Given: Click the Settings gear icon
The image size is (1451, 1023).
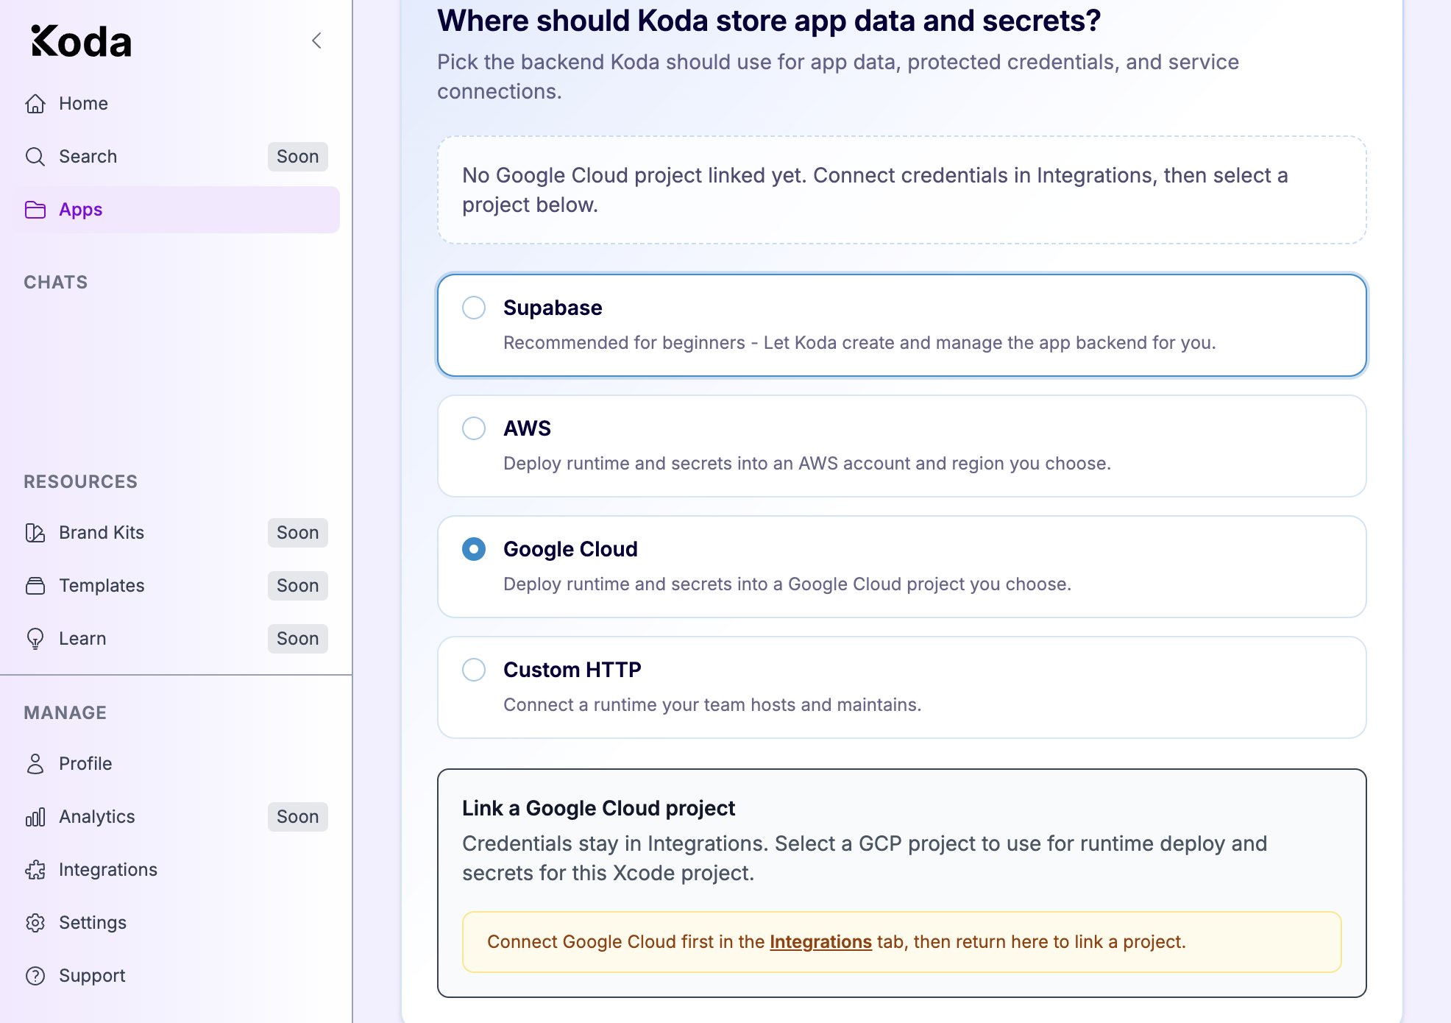Looking at the screenshot, I should pyautogui.click(x=35, y=923).
